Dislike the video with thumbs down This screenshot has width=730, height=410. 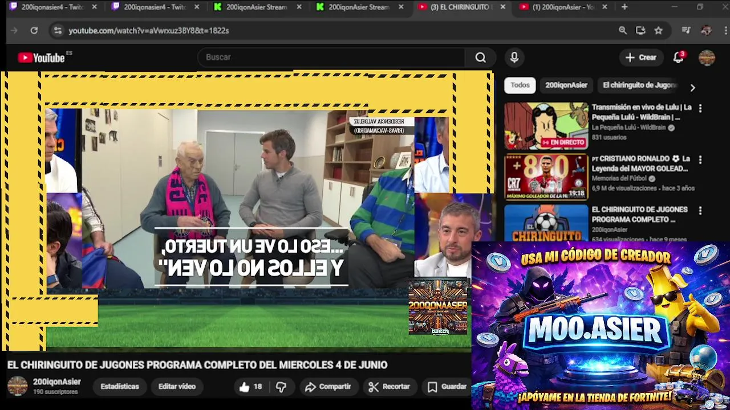(281, 387)
